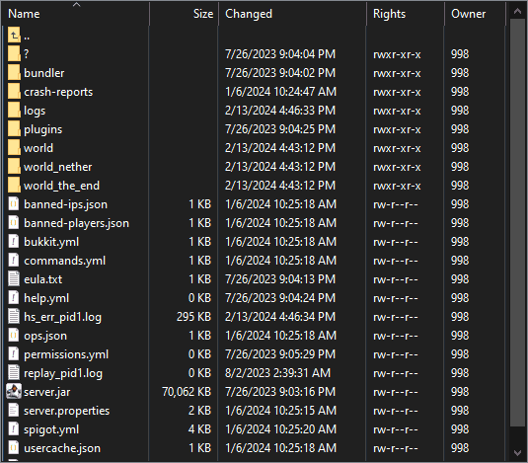Select the 'banned-ips.json' file name
The image size is (528, 463).
(66, 204)
